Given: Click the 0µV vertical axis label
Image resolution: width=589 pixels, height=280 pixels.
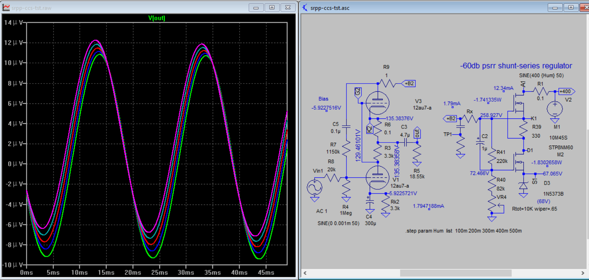Looking at the screenshot, I should pyautogui.click(x=16, y=164).
